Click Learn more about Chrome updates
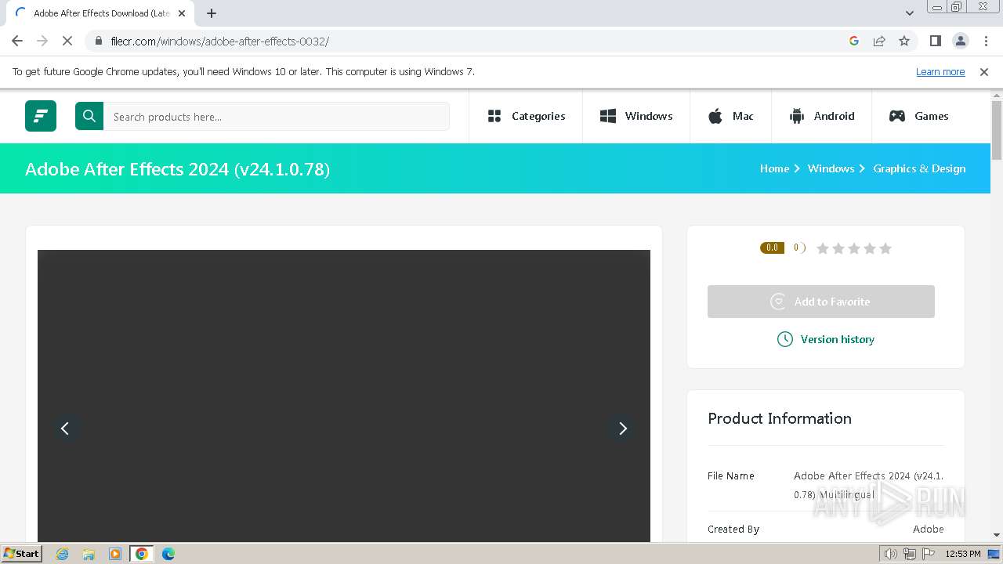1003x564 pixels. [940, 71]
